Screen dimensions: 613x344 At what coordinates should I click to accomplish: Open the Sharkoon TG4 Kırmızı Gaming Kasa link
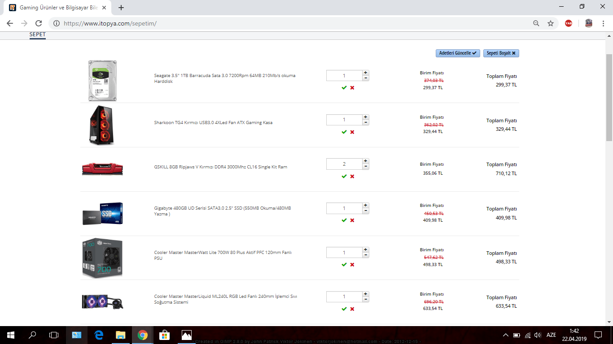[x=213, y=123]
